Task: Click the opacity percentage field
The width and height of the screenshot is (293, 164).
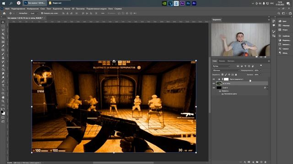Action: (256, 71)
